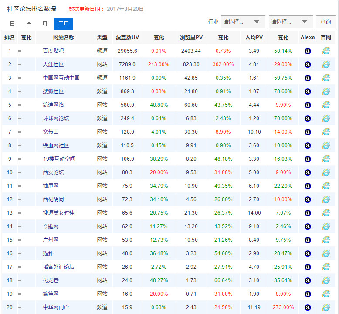This screenshot has height=314, width=339.
Task: Open the second 请选择 dropdown before 查询
Action: [291, 22]
